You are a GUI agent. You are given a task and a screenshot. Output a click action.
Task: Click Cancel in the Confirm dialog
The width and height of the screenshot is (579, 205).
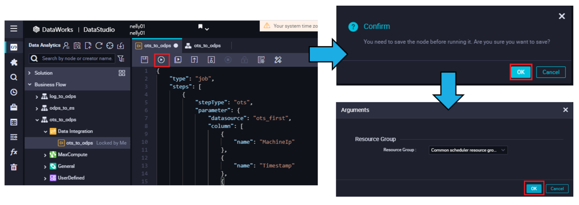[x=551, y=72]
